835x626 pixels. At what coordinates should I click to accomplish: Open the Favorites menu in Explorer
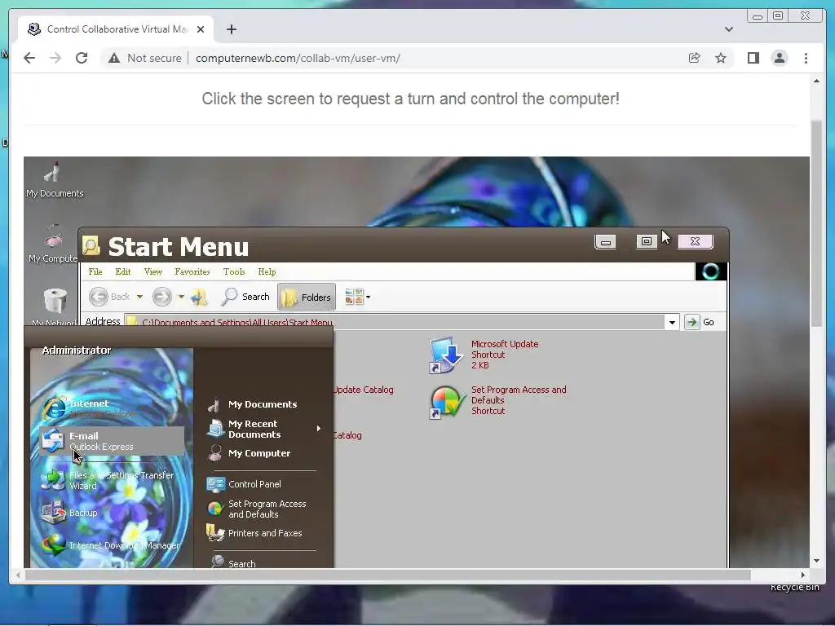[192, 271]
